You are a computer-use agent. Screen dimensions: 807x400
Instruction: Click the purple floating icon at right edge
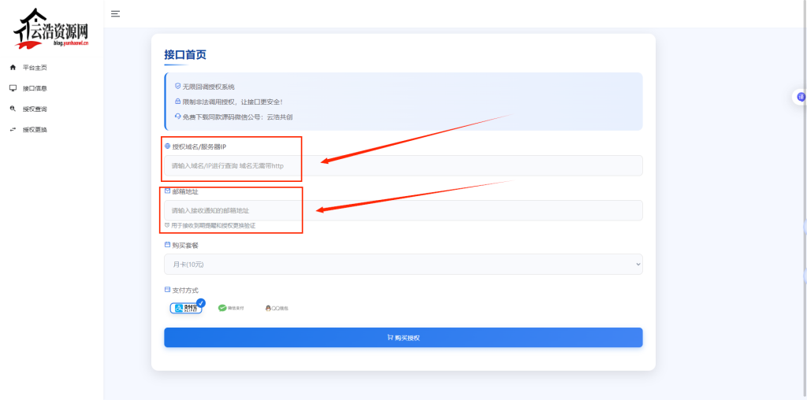pos(801,97)
